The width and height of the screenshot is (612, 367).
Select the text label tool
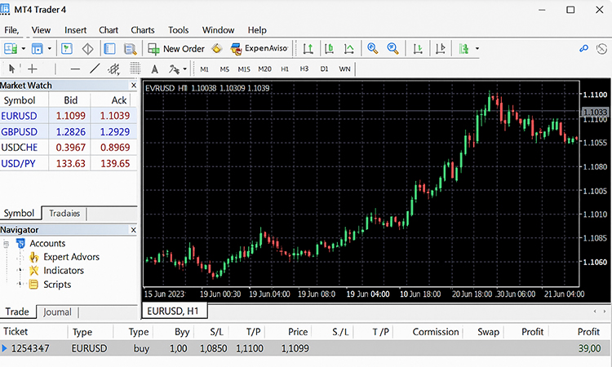click(x=152, y=69)
